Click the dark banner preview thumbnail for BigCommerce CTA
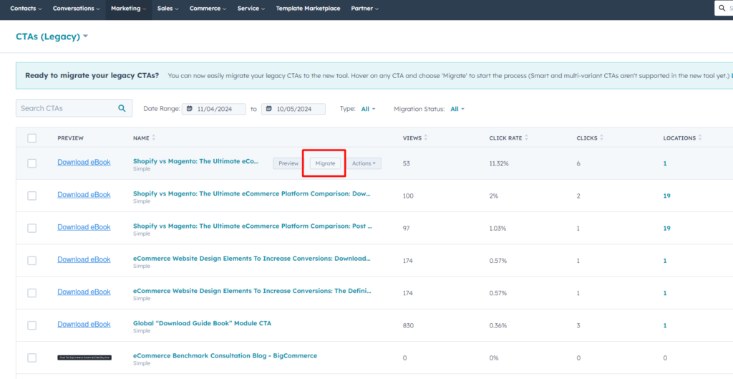 (84, 358)
